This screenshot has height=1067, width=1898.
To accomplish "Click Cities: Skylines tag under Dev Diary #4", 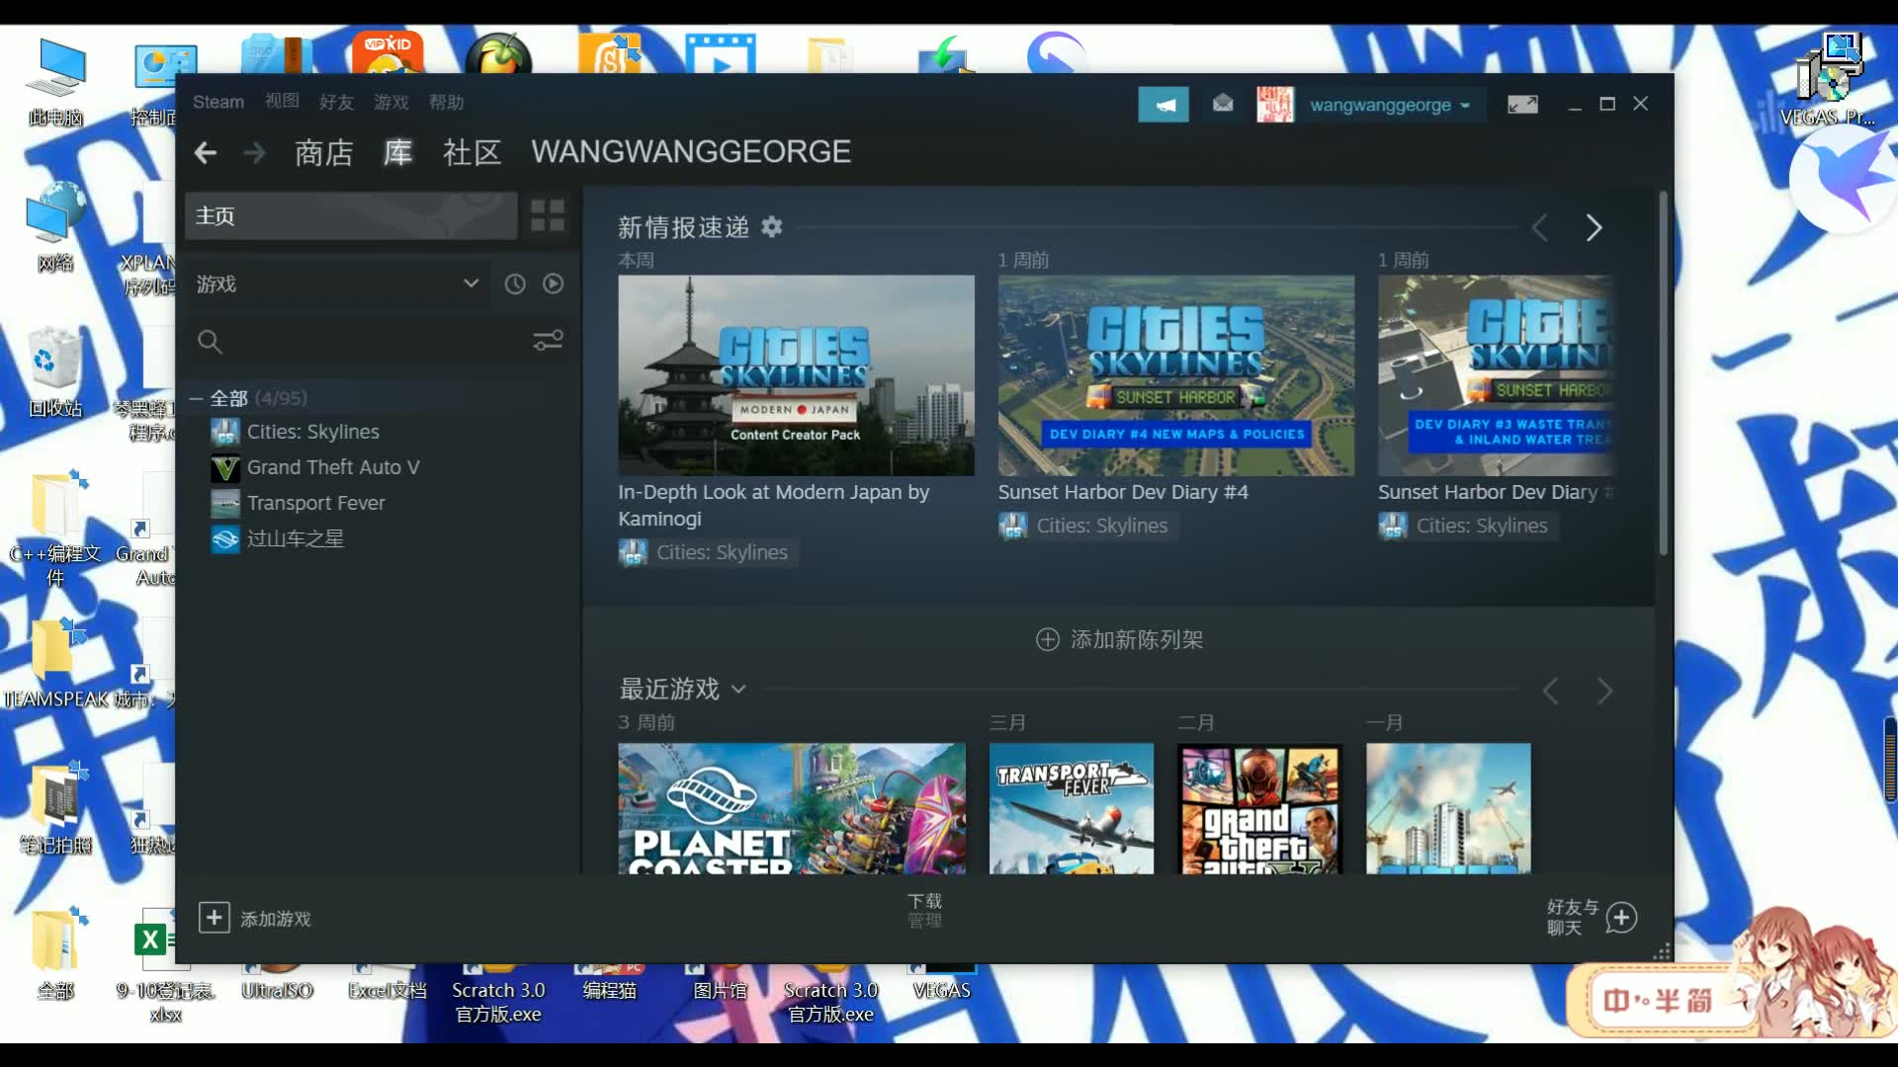I will (x=1087, y=526).
